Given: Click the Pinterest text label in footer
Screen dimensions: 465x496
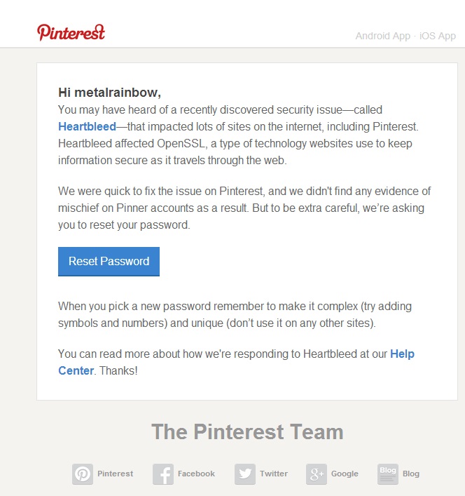Looking at the screenshot, I should click(x=115, y=474).
